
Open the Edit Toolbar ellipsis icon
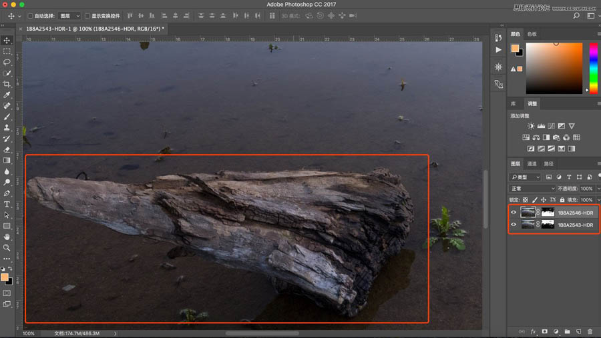(x=7, y=259)
